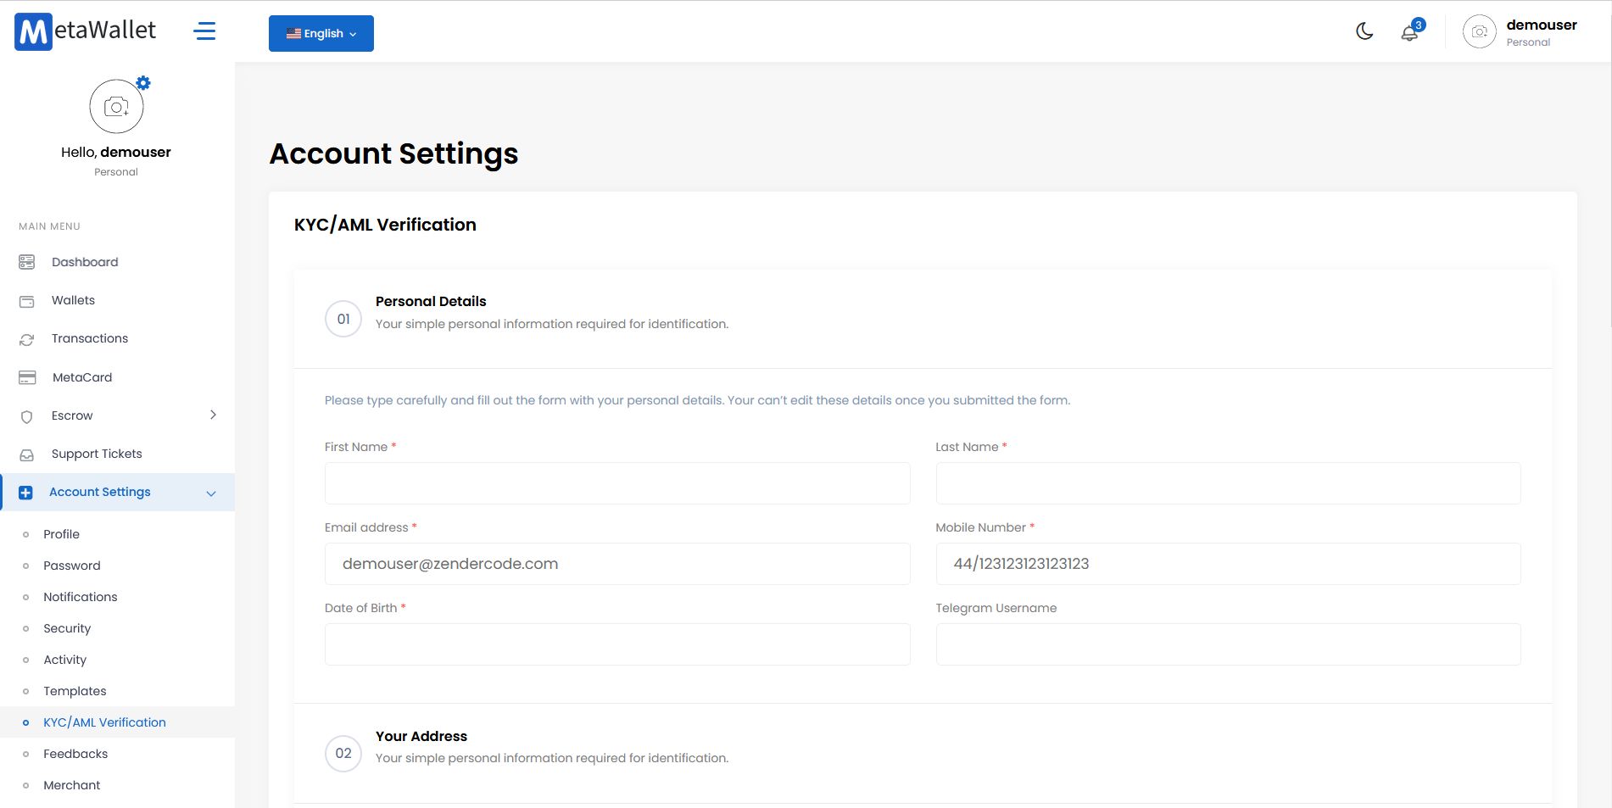Open the demouser profile menu
The width and height of the screenshot is (1612, 808).
(1520, 32)
